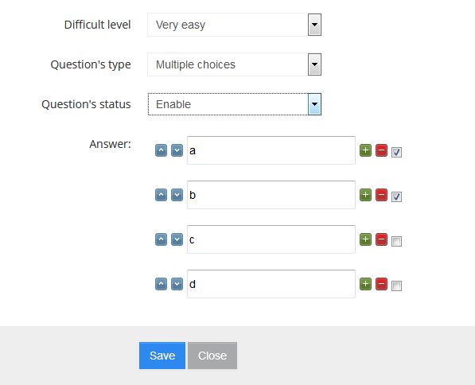Uncheck answer 'a' as correct
Screen dimensions: 475x385
click(x=396, y=152)
